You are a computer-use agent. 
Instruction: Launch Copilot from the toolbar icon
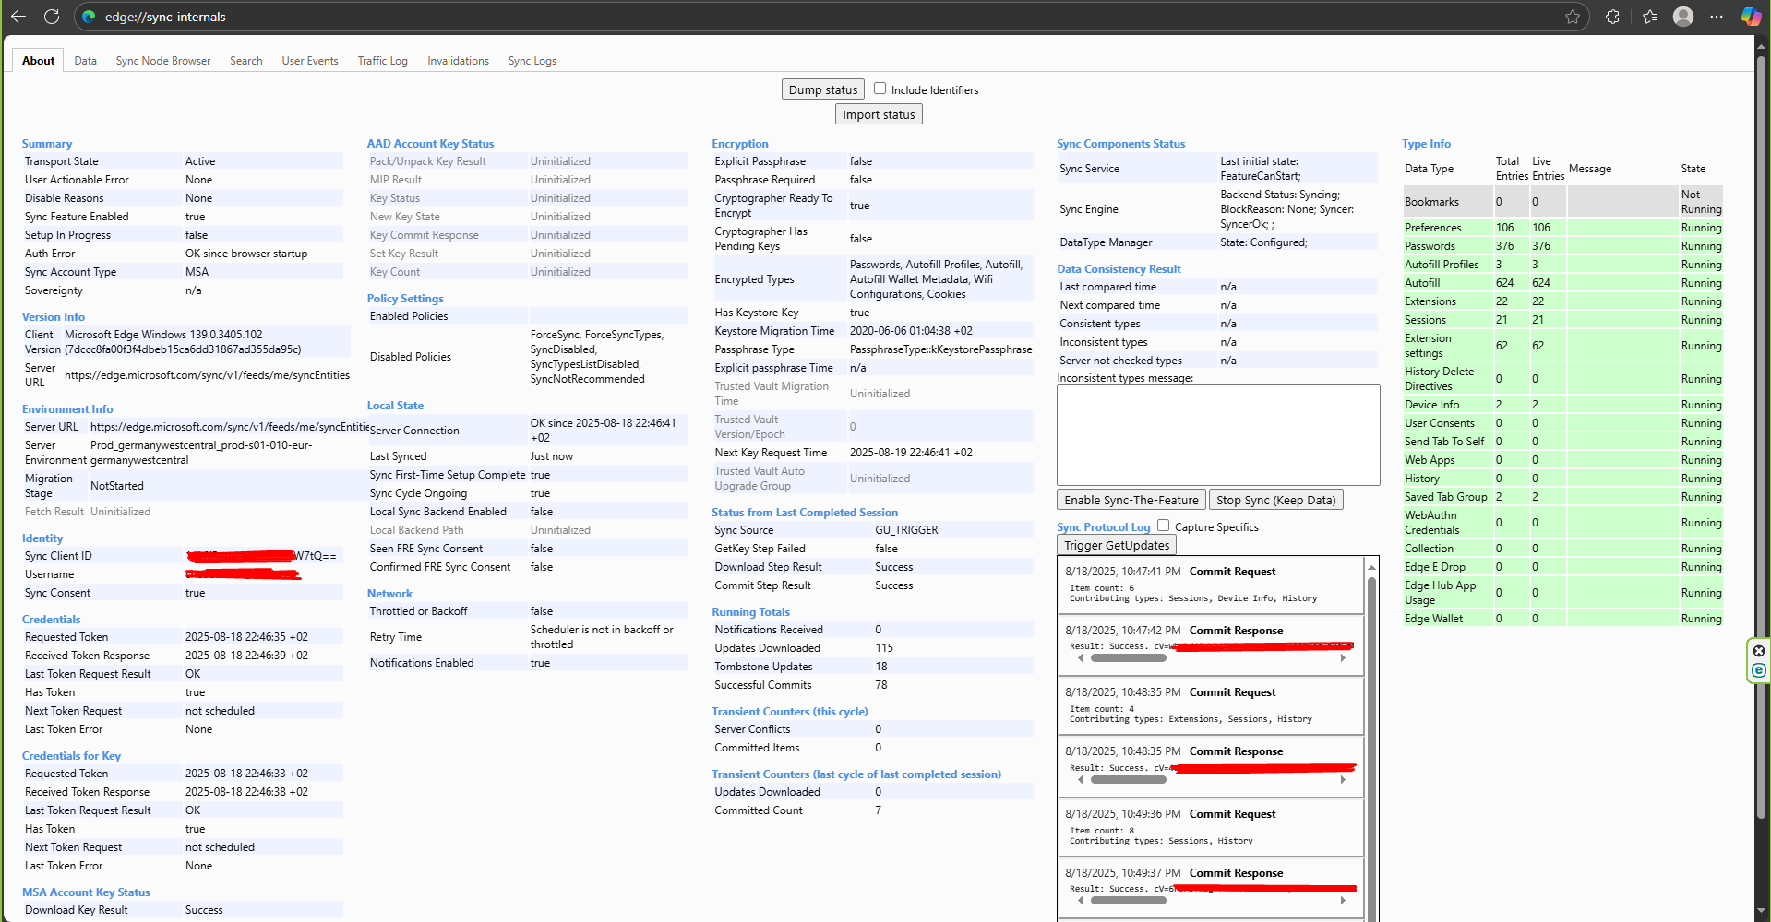pyautogui.click(x=1751, y=17)
